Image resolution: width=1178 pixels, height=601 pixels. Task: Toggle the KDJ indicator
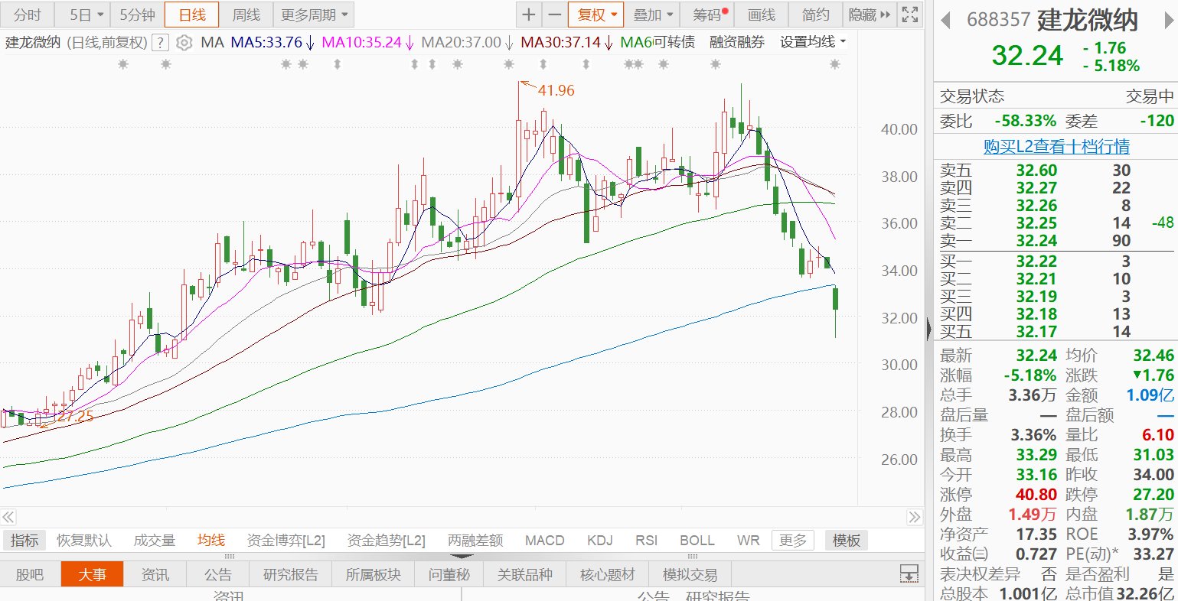point(599,541)
